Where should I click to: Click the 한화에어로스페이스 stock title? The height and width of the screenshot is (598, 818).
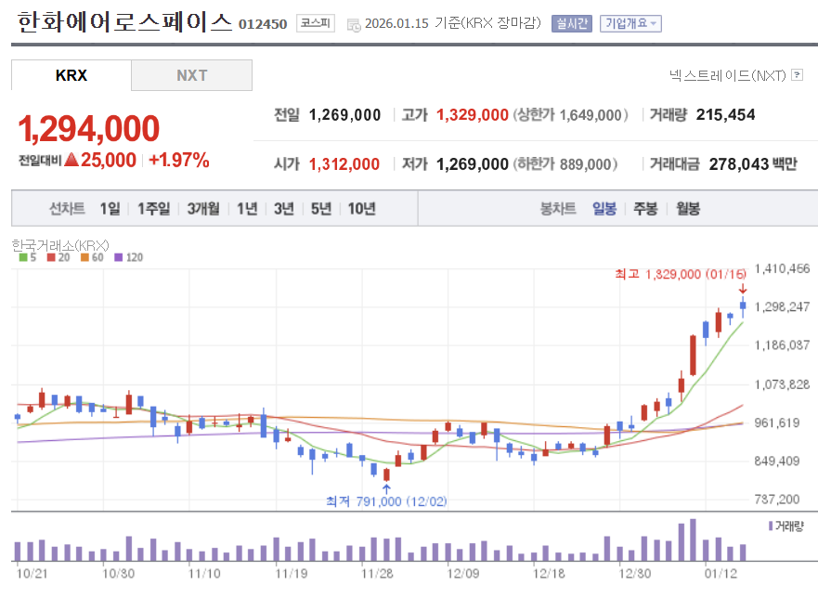click(x=124, y=22)
